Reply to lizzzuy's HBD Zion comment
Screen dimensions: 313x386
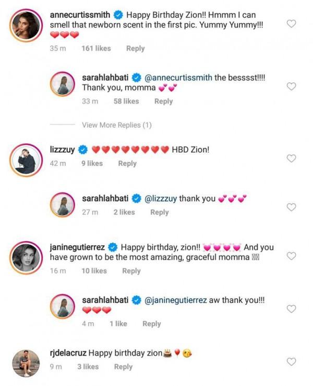[127, 163]
